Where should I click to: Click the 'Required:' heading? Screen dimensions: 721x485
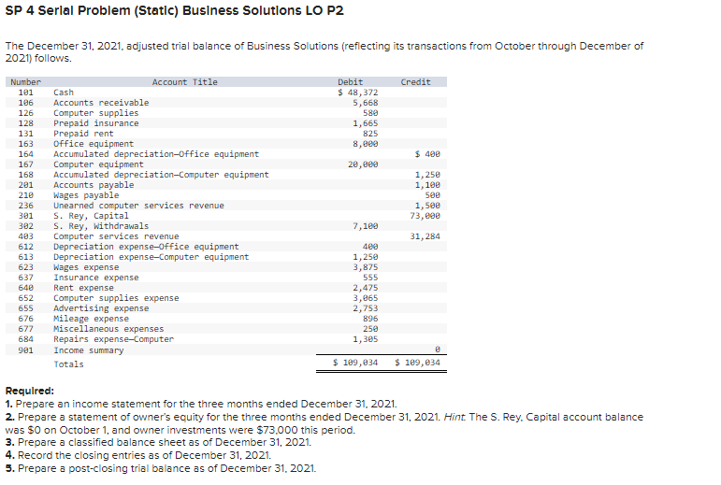pyautogui.click(x=29, y=391)
